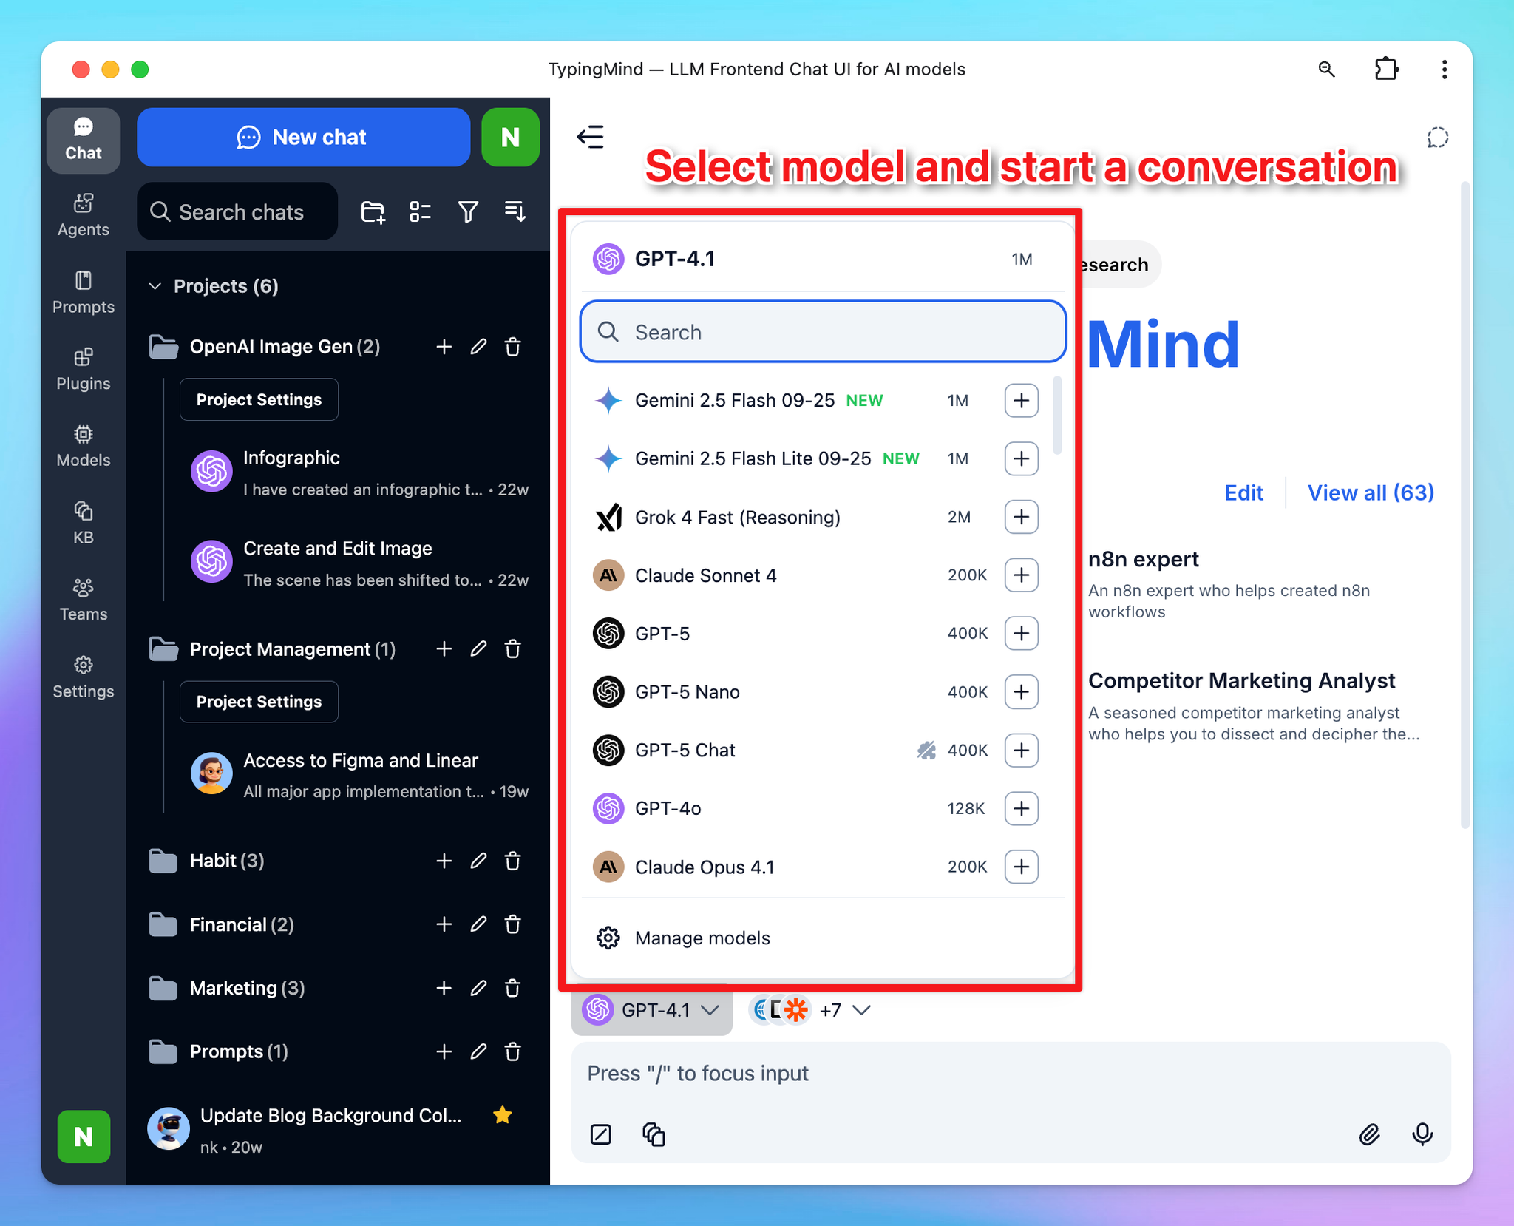The image size is (1514, 1226).
Task: Open the Prompts panel
Action: click(83, 291)
